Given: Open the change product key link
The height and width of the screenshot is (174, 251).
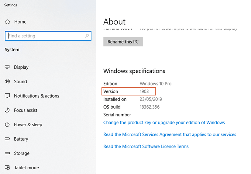Looking at the screenshot, I should click(164, 123).
